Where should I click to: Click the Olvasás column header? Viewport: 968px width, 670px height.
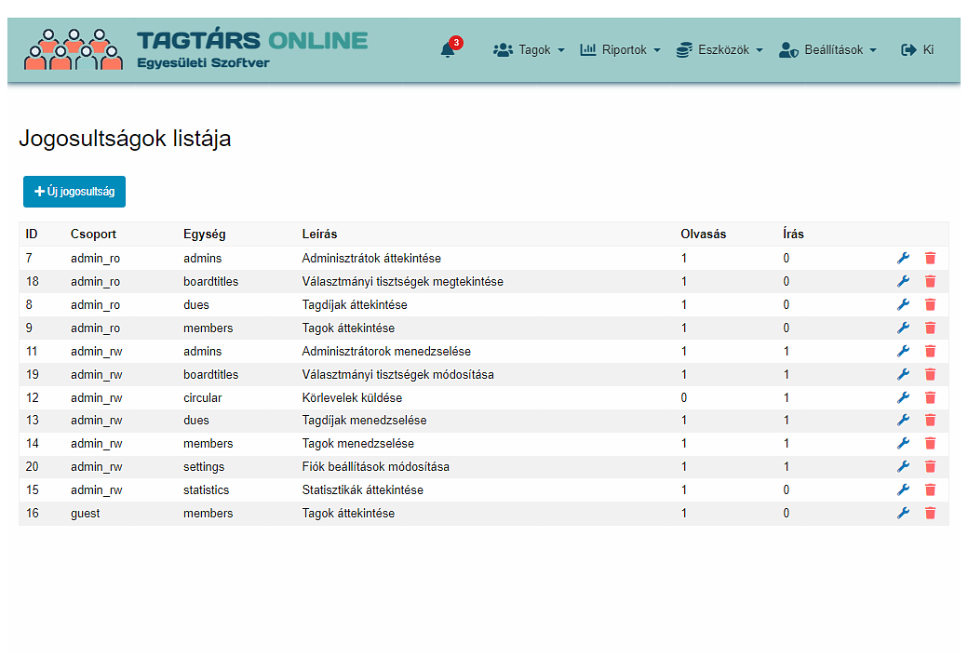(x=703, y=234)
